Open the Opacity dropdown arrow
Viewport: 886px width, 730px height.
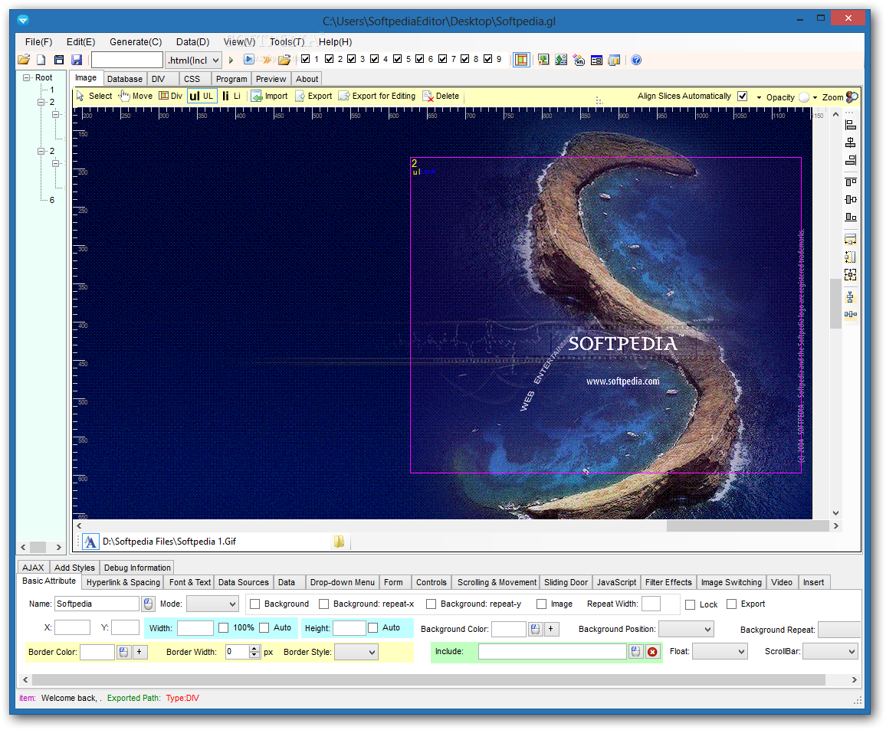point(815,98)
